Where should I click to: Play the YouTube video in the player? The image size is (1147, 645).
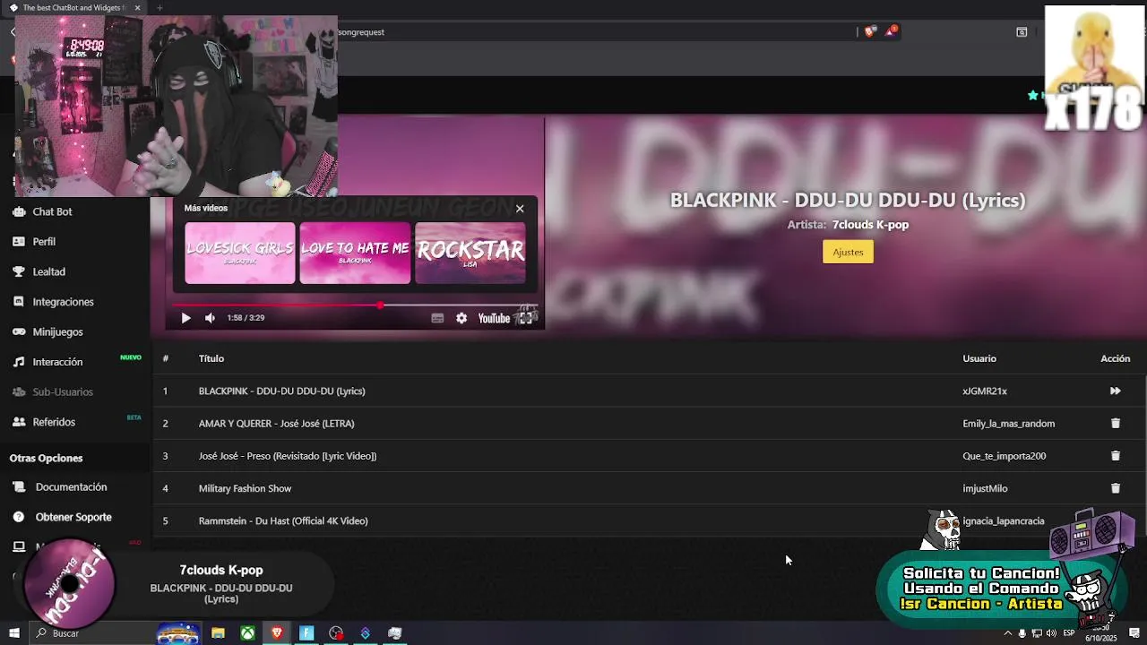click(x=185, y=318)
